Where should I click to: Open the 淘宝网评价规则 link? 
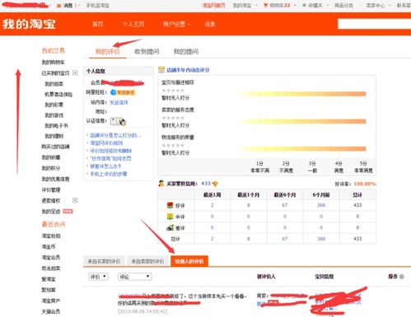[x=106, y=143]
